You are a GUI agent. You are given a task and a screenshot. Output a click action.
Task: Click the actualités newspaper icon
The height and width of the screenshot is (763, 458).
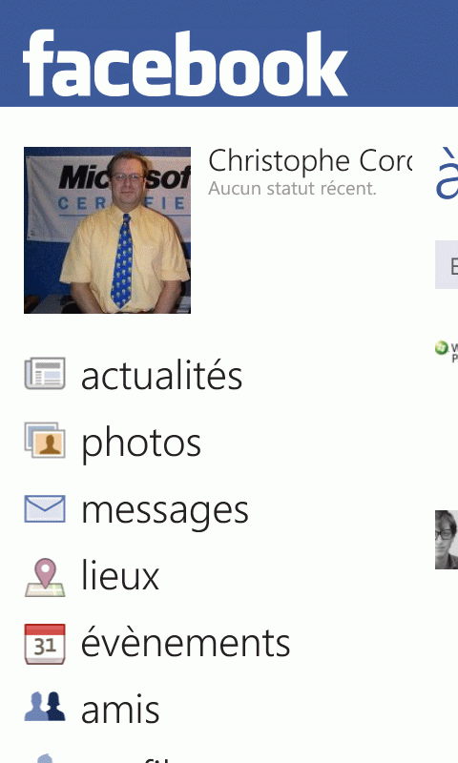pos(45,373)
